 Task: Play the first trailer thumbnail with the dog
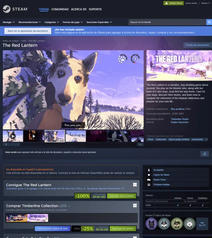point(13,136)
